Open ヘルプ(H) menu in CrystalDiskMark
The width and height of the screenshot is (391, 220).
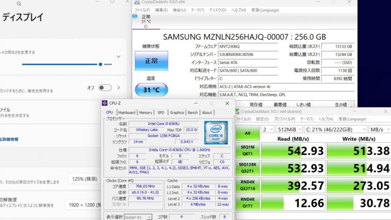tap(326, 119)
